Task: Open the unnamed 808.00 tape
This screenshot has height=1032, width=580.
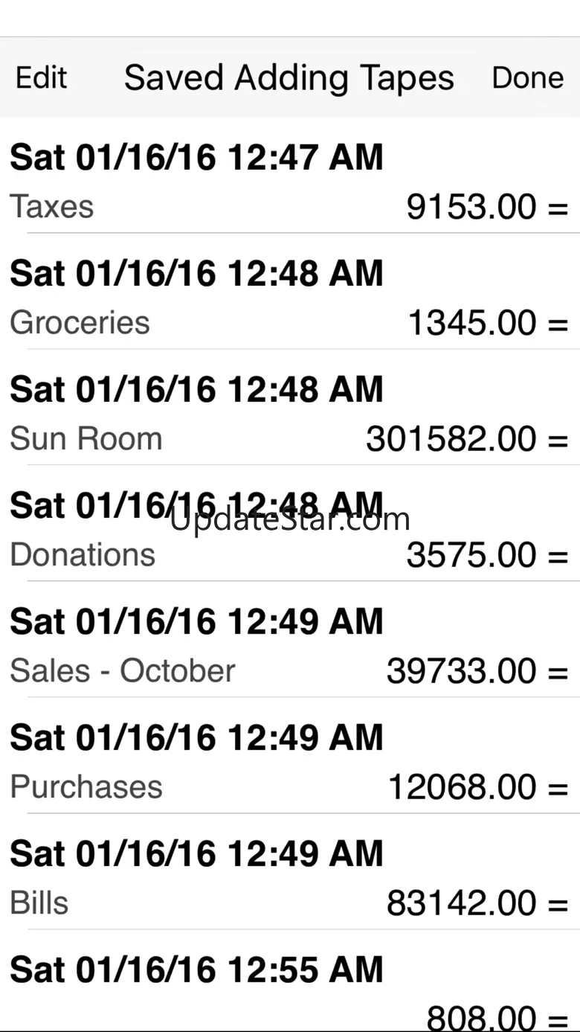Action: [x=290, y=981]
